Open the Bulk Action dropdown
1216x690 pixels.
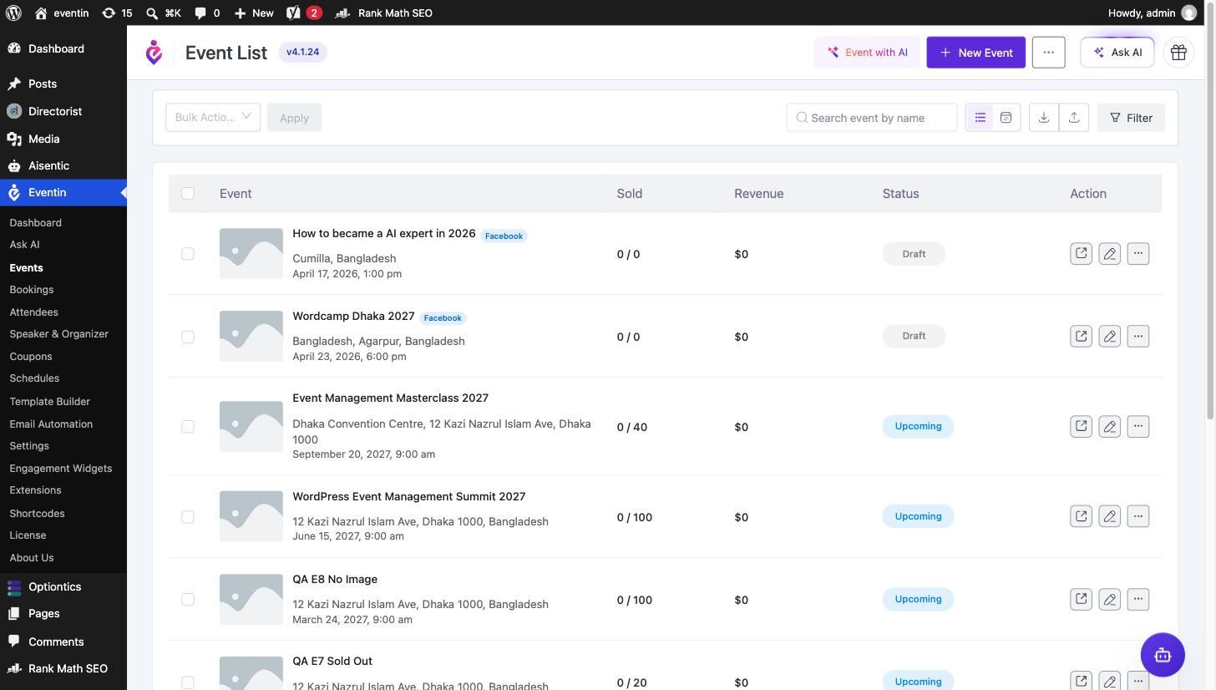click(213, 117)
